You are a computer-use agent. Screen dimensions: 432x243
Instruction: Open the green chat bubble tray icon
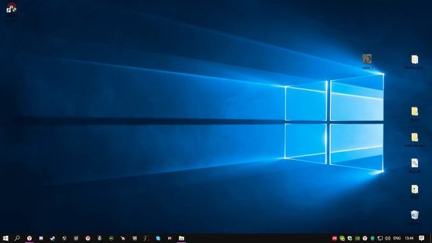coord(342,238)
